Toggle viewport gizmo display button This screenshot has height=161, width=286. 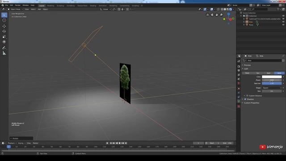point(205,9)
